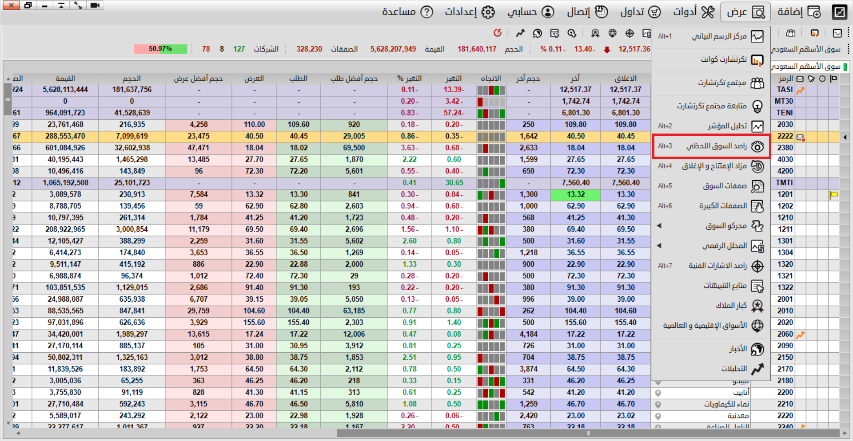This screenshot has width=853, height=441.
Task: Expand the المحلل الرقمي submenu arrow
Action: [659, 246]
